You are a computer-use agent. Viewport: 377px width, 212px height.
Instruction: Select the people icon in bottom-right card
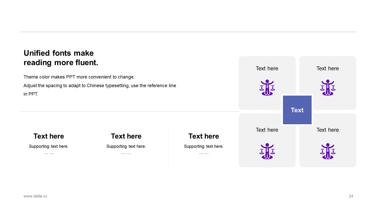point(328,151)
